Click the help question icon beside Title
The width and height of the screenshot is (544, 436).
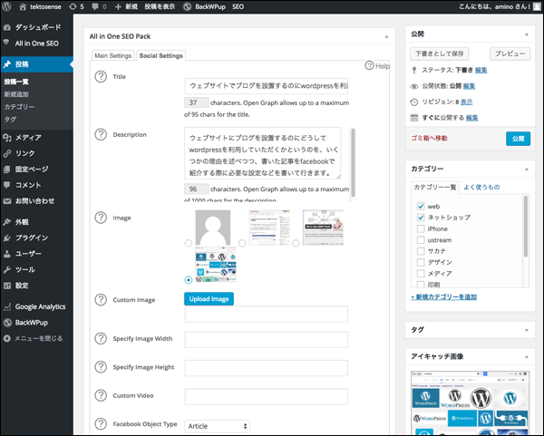point(100,78)
